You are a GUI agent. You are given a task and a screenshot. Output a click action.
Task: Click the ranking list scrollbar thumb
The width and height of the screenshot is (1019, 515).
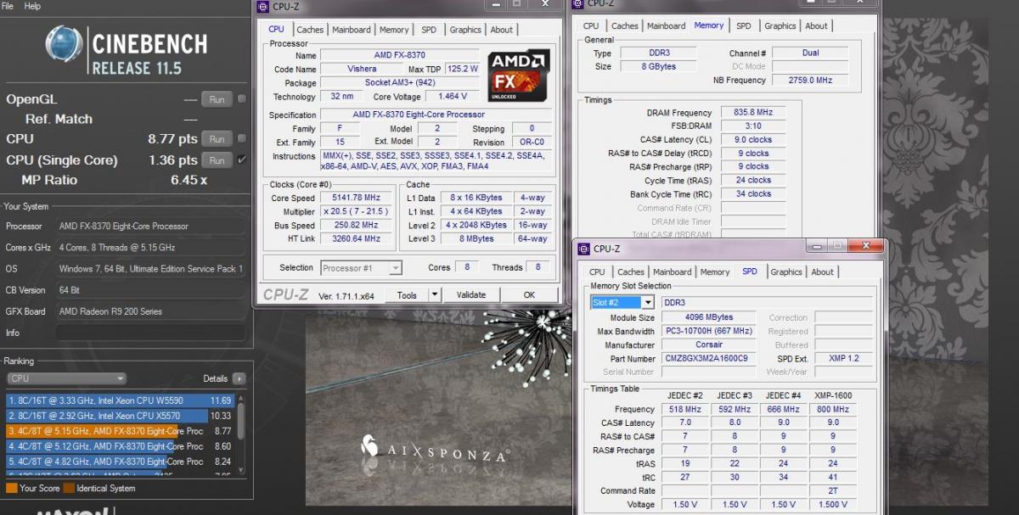pyautogui.click(x=242, y=421)
